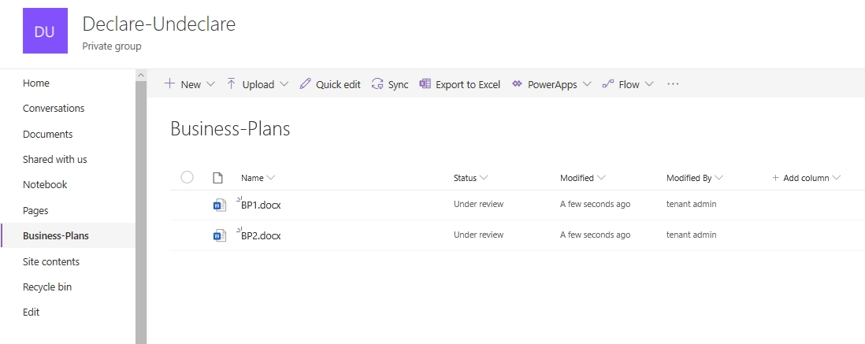
Task: Open the Modified column dropdown
Action: click(601, 178)
